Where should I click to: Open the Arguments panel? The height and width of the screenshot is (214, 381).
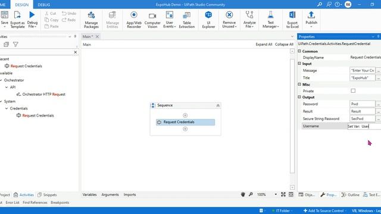(110, 194)
